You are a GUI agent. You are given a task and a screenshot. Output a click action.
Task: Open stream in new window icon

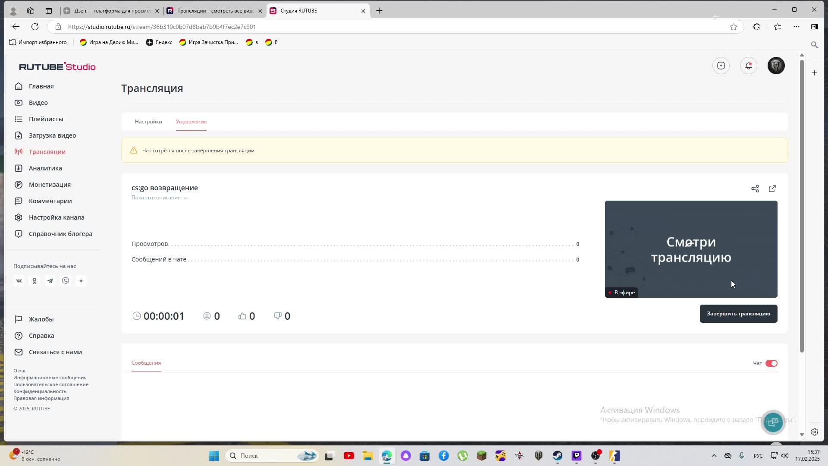(772, 189)
